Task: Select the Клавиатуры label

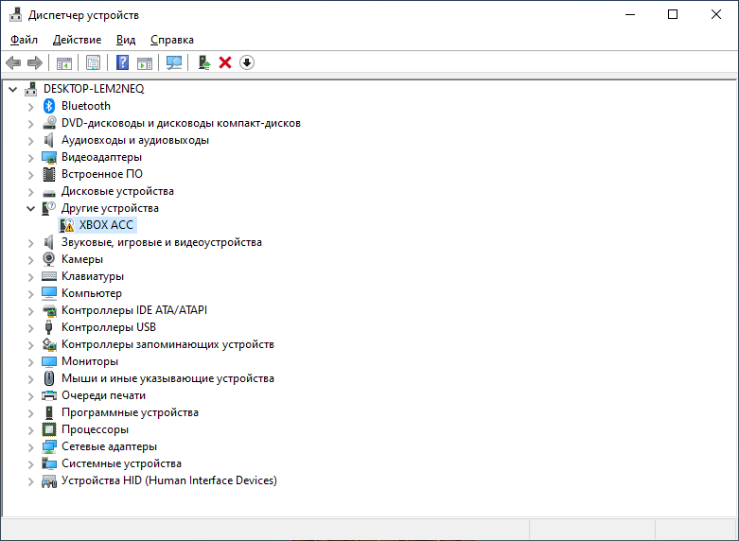Action: click(93, 276)
